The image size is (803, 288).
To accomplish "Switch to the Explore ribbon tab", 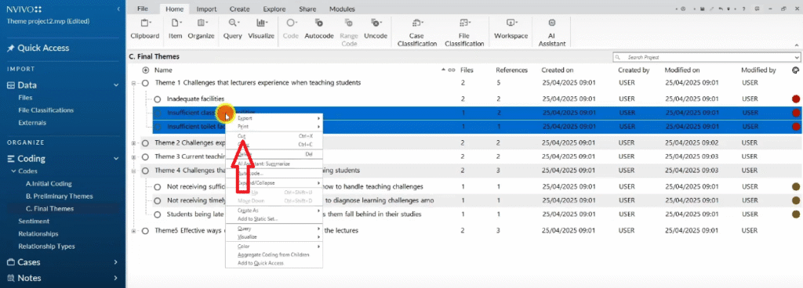I will (x=274, y=9).
